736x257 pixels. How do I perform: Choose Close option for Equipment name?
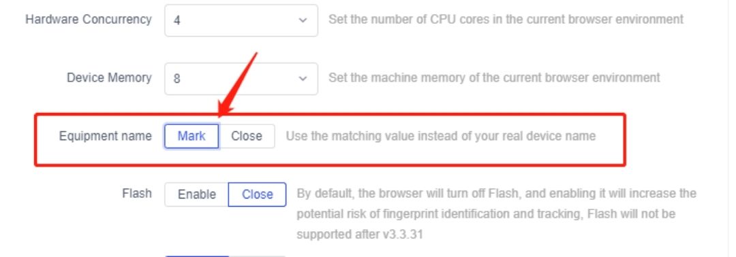(x=247, y=136)
